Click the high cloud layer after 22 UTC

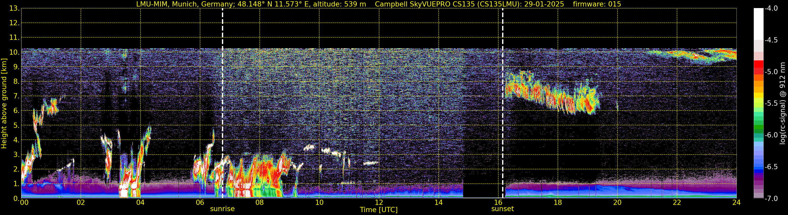tap(704, 56)
